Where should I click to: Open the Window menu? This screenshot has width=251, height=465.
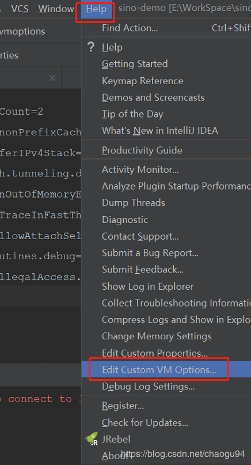pos(56,9)
